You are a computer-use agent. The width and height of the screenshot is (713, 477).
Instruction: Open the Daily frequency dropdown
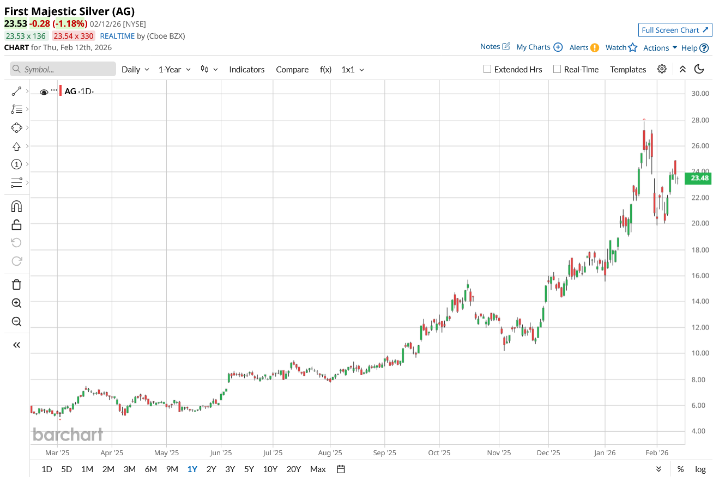coord(135,70)
